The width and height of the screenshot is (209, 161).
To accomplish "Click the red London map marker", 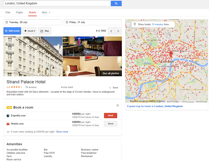I will tap(171, 54).
